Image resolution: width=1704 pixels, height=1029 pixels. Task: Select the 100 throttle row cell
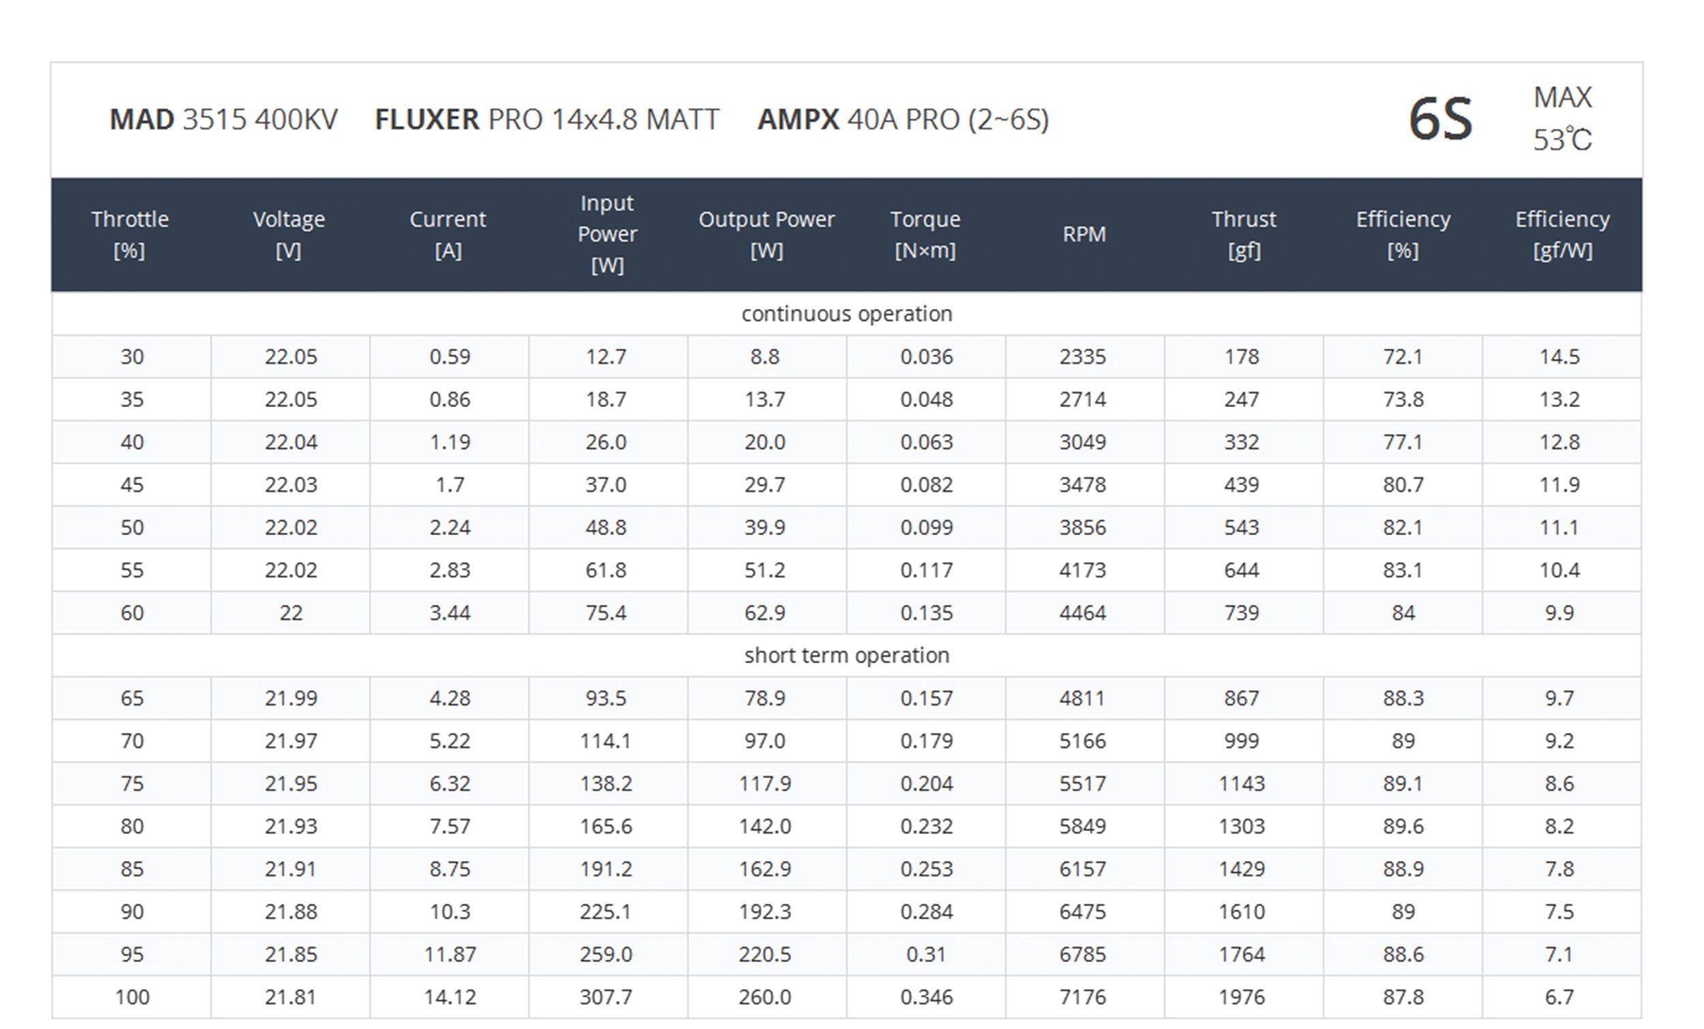tap(132, 997)
